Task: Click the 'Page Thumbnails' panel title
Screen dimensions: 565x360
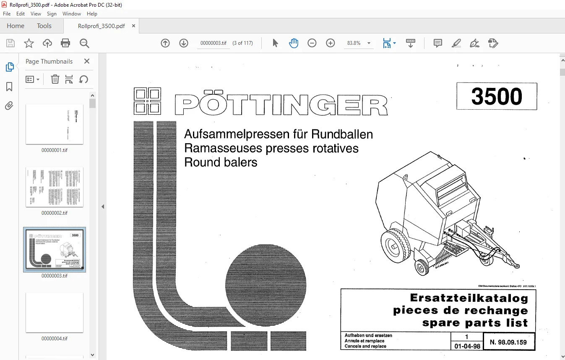Action: pyautogui.click(x=49, y=61)
